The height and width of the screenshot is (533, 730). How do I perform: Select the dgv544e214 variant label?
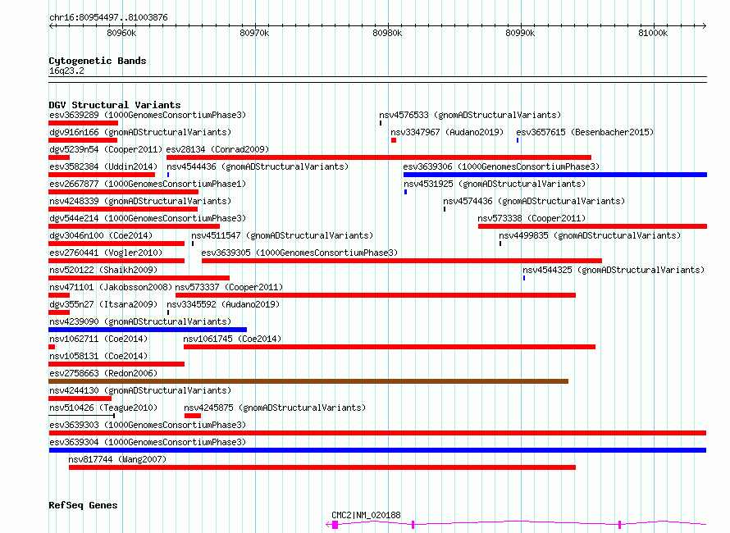147,218
